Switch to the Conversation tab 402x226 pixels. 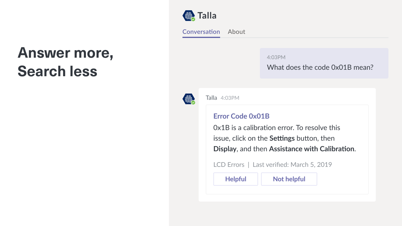click(x=201, y=32)
